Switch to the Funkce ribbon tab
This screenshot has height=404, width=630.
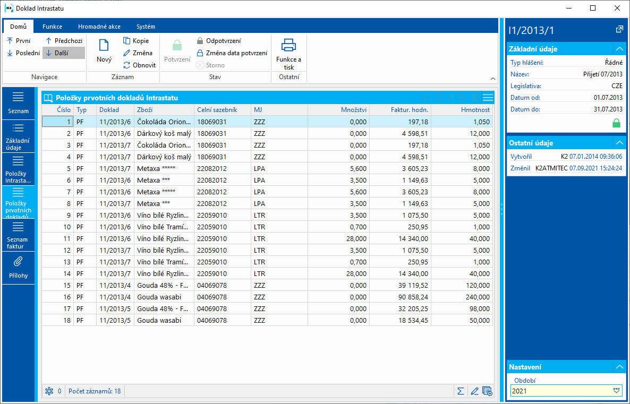[x=53, y=27]
